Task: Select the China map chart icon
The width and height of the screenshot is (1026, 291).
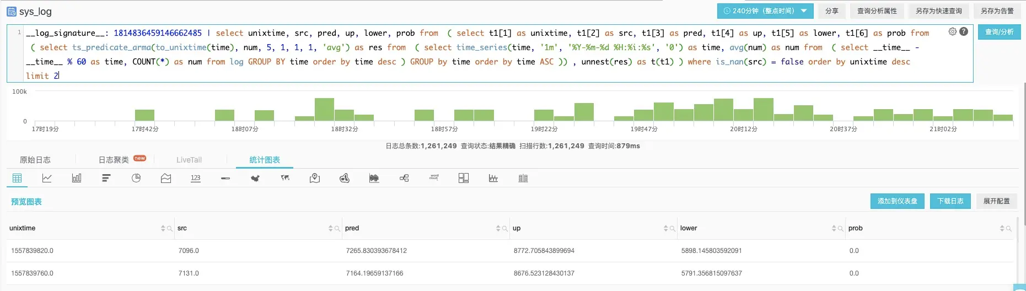Action: [255, 178]
